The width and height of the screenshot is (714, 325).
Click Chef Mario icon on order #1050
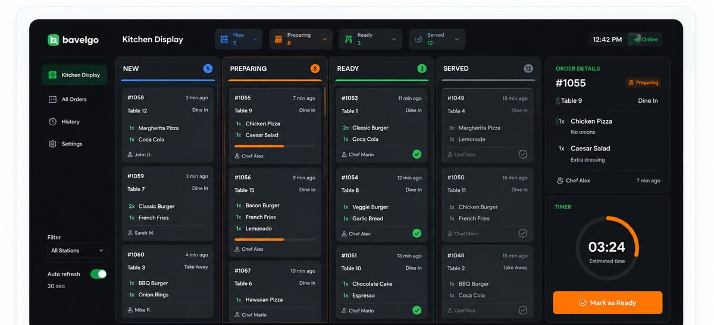click(450, 234)
